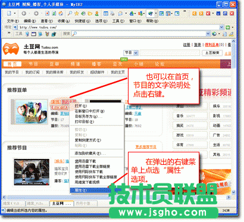The image size is (244, 222).
Task: Select the 土豆网 browser tab at bottom
Action: [x=61, y=204]
